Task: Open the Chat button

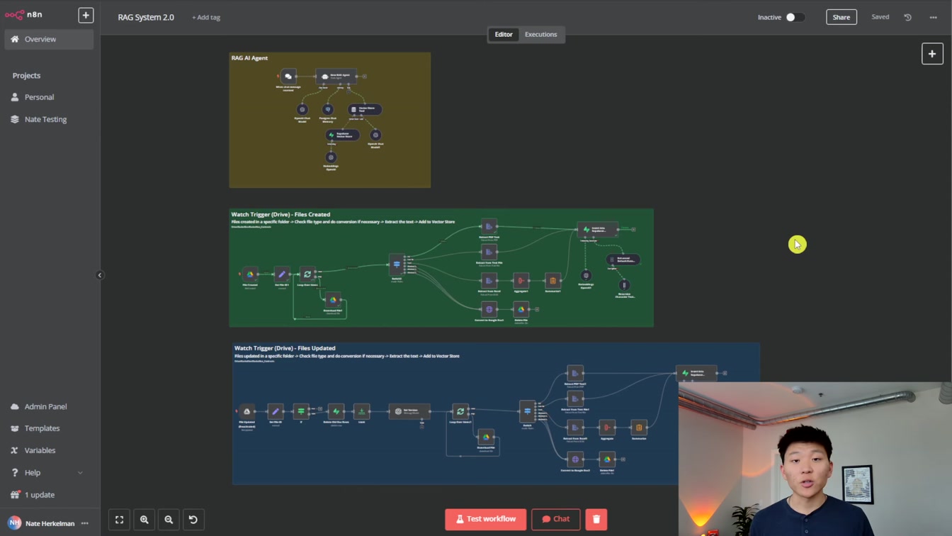Action: pos(555,519)
